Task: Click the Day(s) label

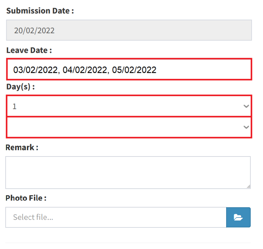Action: click(x=21, y=87)
